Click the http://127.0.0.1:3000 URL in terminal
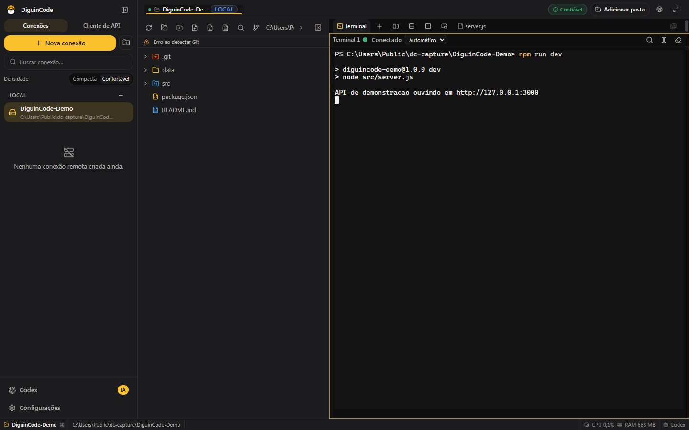Viewport: 689px width, 430px height. 497,93
